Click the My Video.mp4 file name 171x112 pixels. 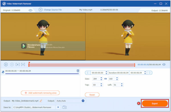(86, 10)
